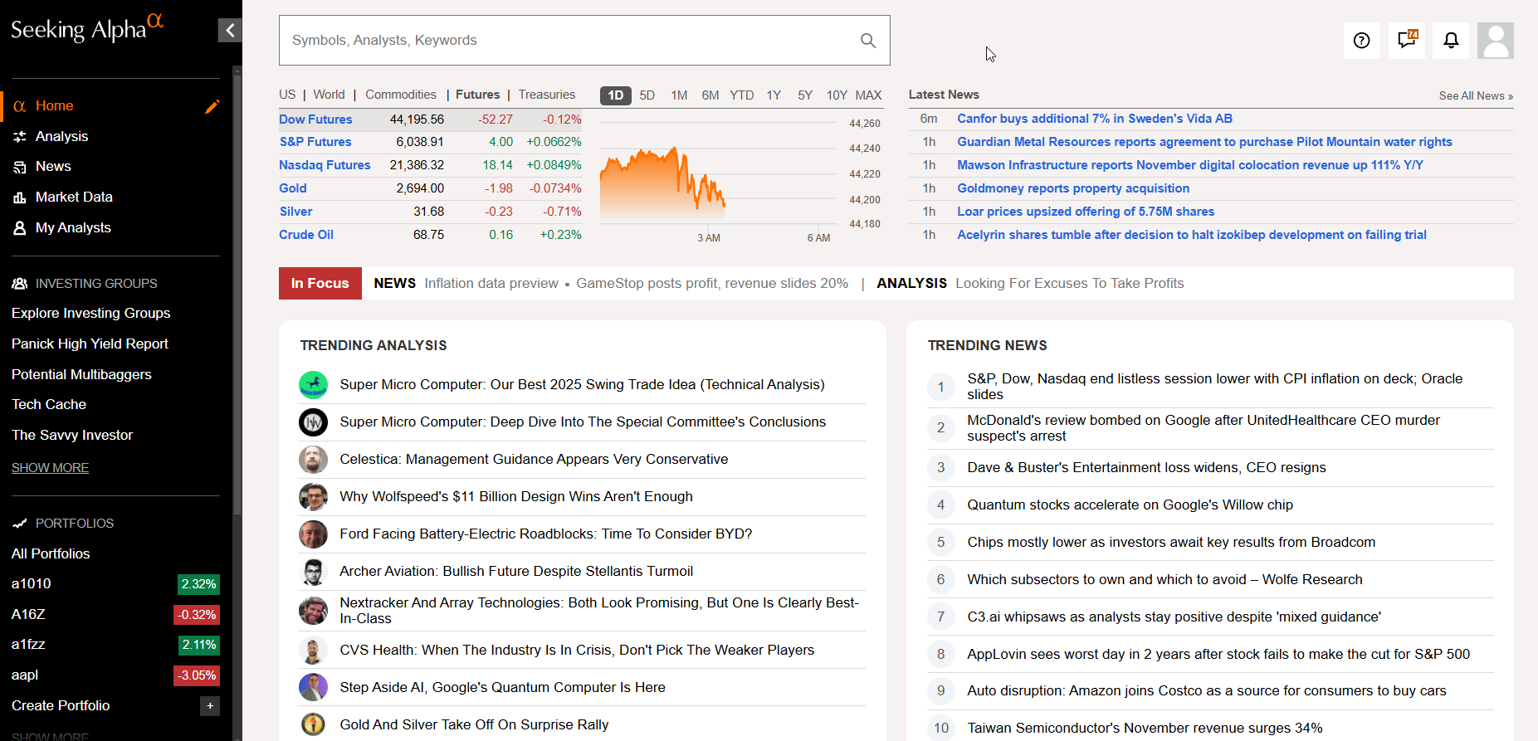Screen dimensions: 1538x741
Task: Click the News icon in the sidebar
Action: pos(20,167)
